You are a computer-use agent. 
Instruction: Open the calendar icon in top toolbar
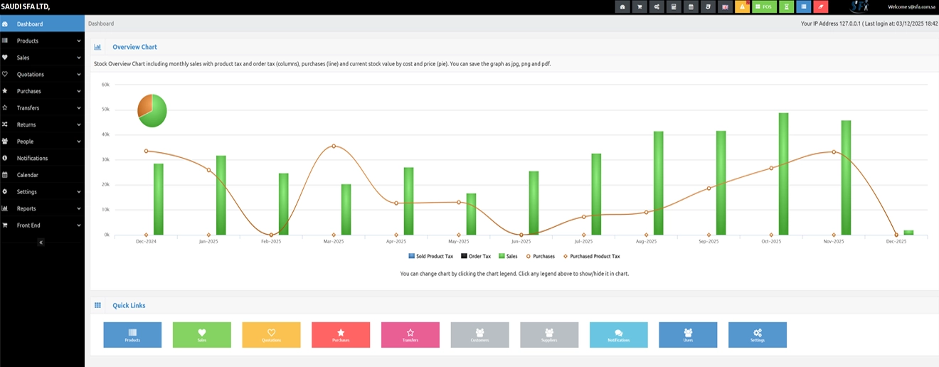pos(691,7)
